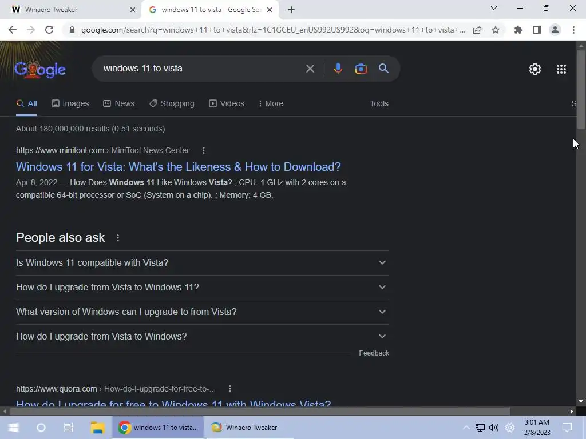
Task: Open notification center in taskbar
Action: pyautogui.click(x=567, y=428)
